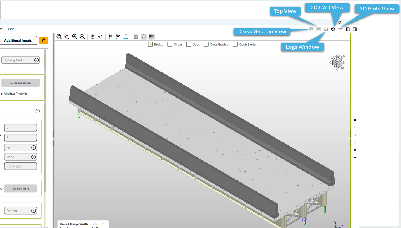Enable the Deck checkbox
The height and width of the screenshot is (228, 401).
(189, 45)
